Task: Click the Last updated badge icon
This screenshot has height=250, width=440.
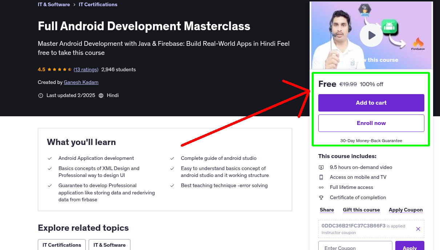Action: click(x=40, y=96)
